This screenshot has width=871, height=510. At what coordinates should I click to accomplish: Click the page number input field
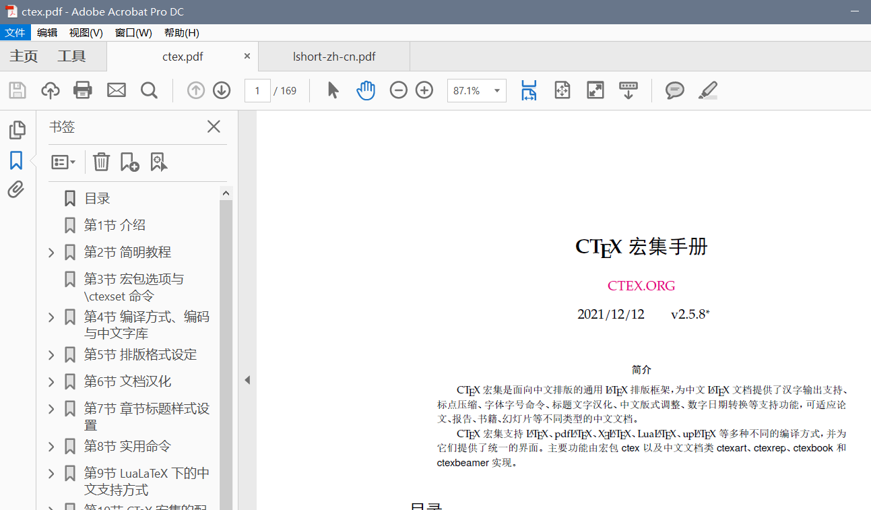tap(257, 90)
